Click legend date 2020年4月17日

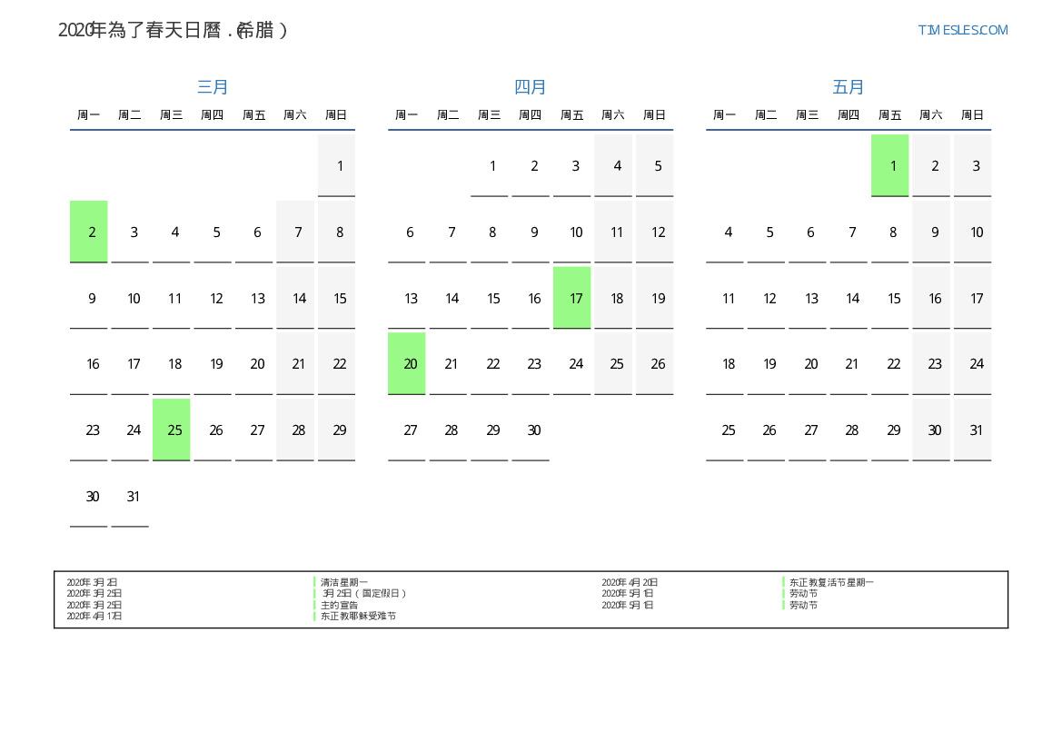[x=94, y=617]
